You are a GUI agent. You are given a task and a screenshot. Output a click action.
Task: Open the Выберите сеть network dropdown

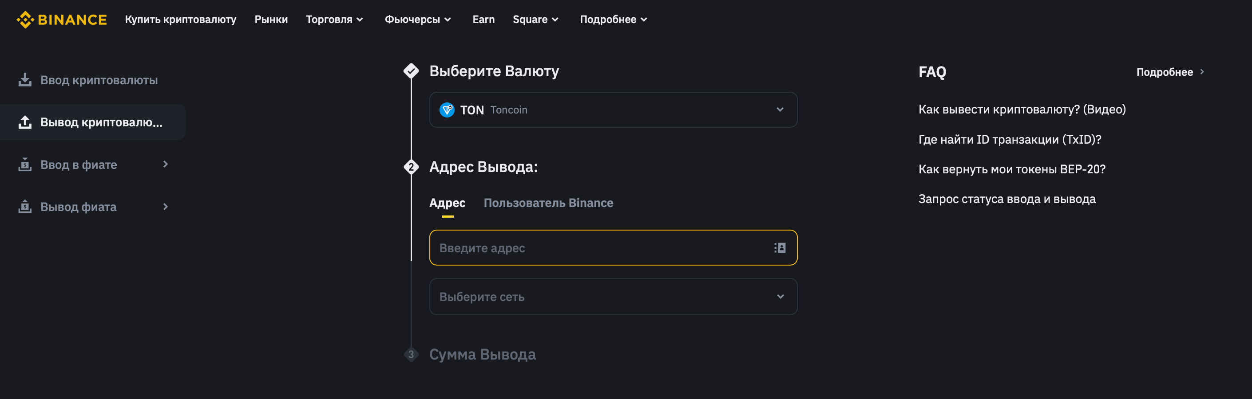click(x=613, y=297)
